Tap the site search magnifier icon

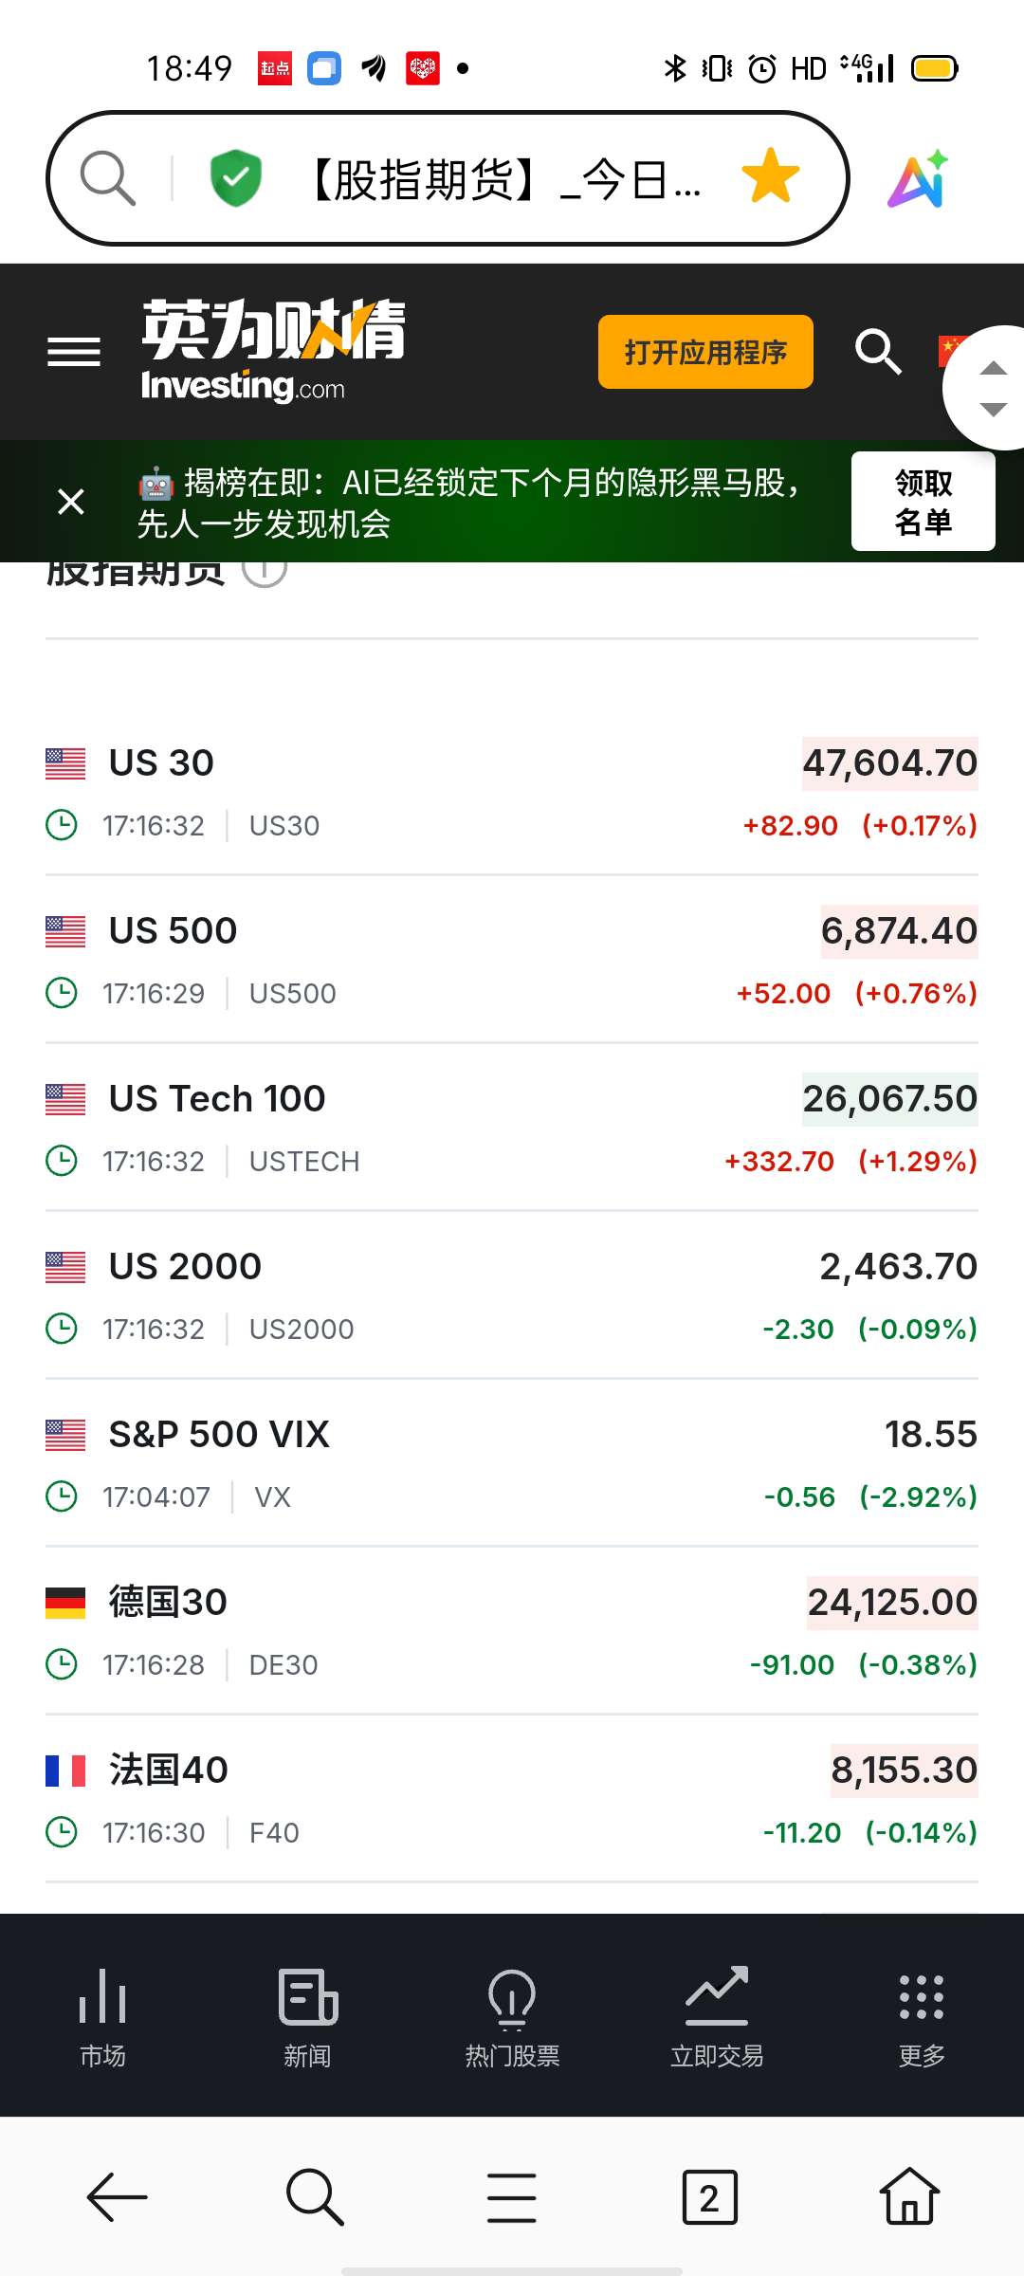(x=878, y=352)
